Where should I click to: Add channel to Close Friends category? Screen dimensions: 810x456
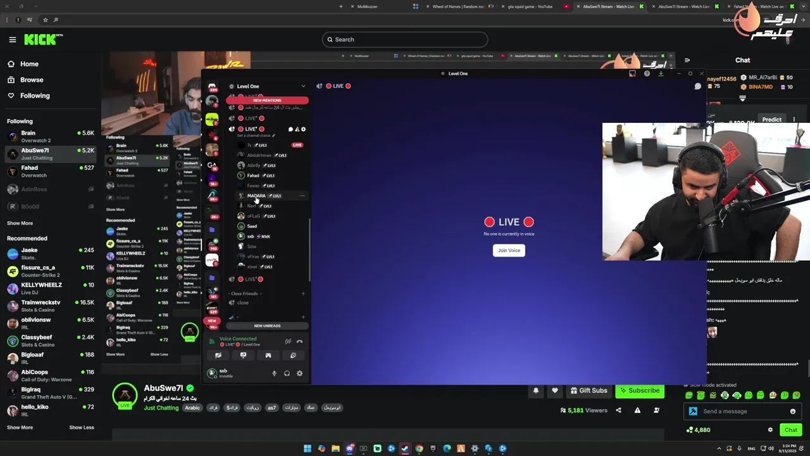(303, 293)
